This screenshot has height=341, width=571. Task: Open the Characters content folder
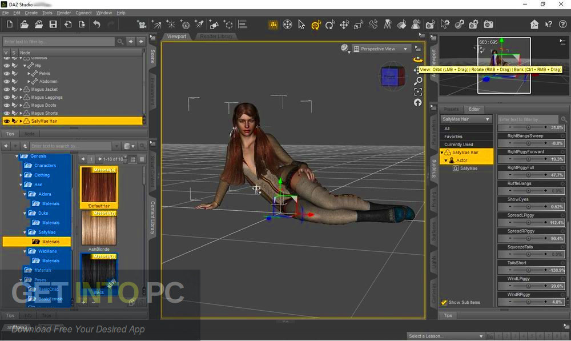45,166
